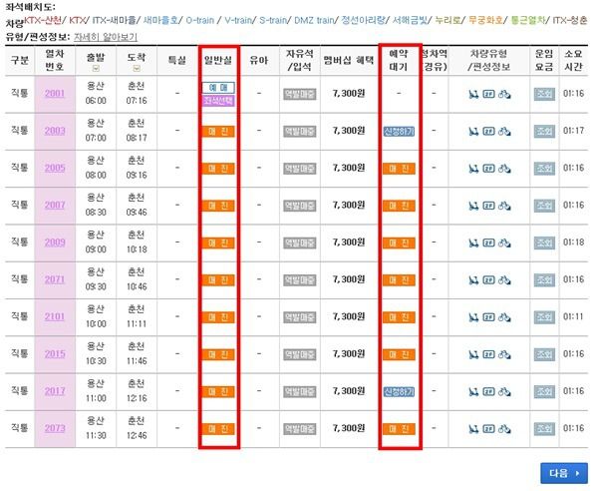This screenshot has width=598, height=491.
Task: Click the S-train seat map link
Action: (x=273, y=20)
